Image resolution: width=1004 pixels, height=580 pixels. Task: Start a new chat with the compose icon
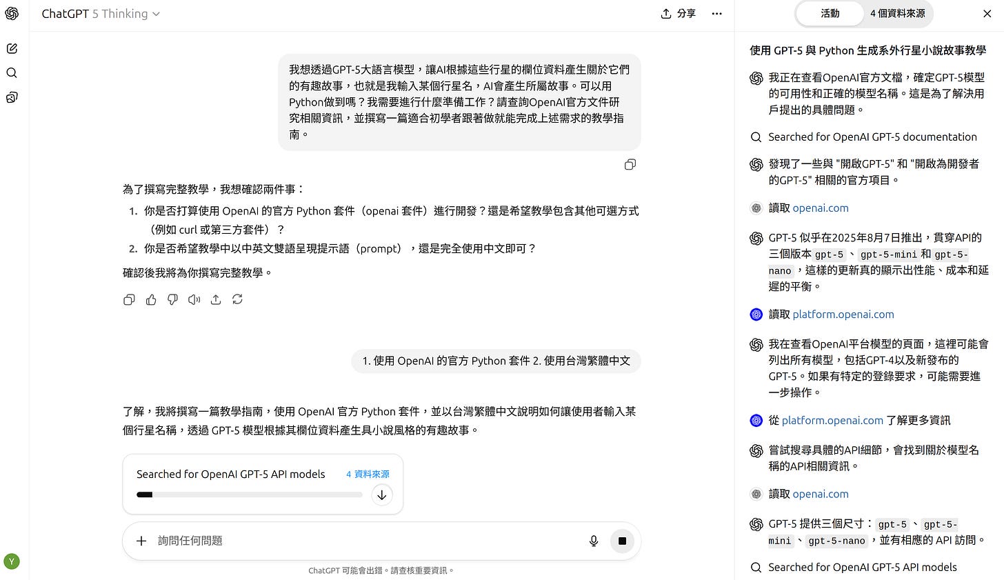(x=12, y=48)
